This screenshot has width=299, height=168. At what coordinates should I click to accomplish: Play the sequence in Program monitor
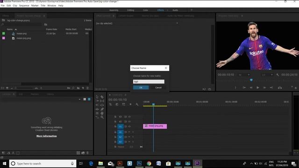[x=257, y=87]
